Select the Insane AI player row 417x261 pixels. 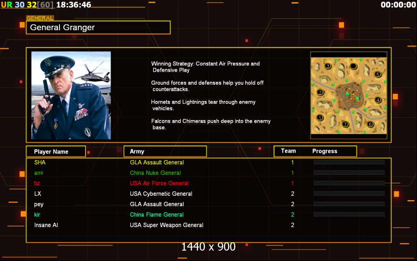coord(46,225)
